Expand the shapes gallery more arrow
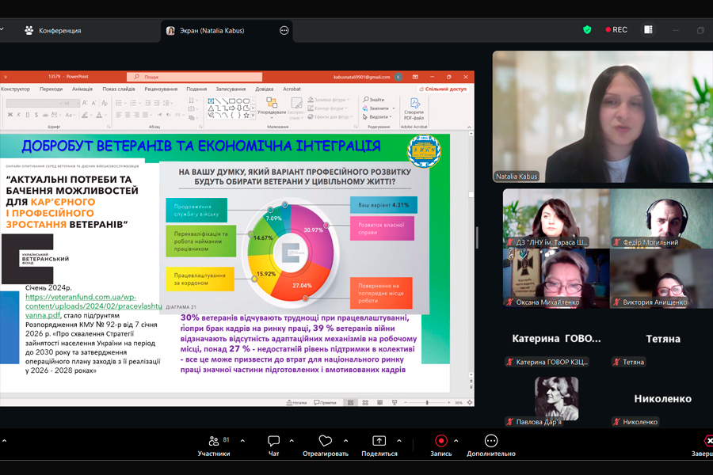The width and height of the screenshot is (713, 475). click(253, 116)
